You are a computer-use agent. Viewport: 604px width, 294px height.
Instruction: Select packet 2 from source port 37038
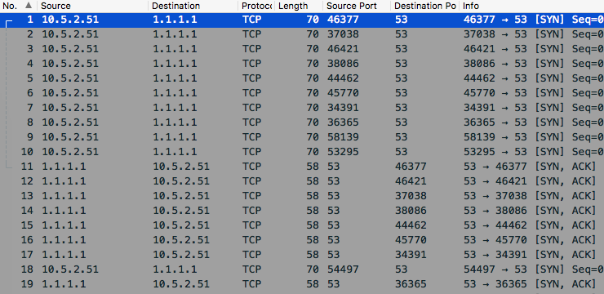302,34
